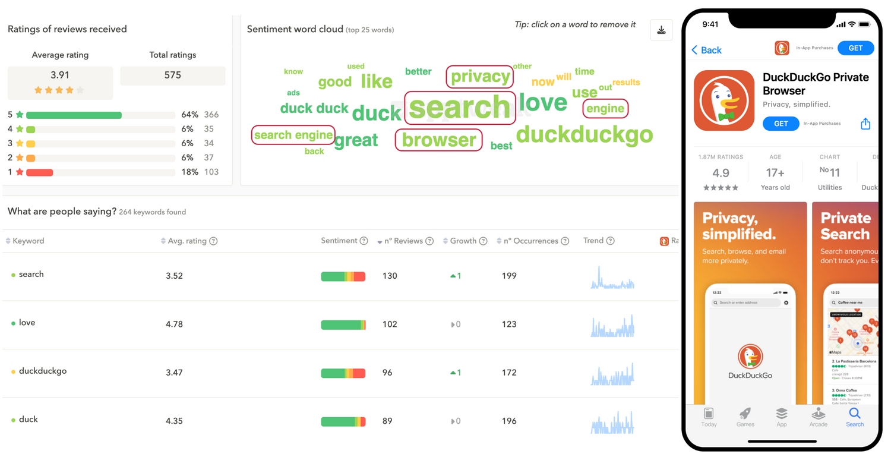Remove 'love' from the word cloud
The image size is (891, 460).
click(x=543, y=102)
